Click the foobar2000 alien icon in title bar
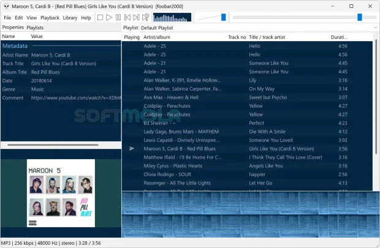Image resolution: width=380 pixels, height=248 pixels. tap(7, 6)
